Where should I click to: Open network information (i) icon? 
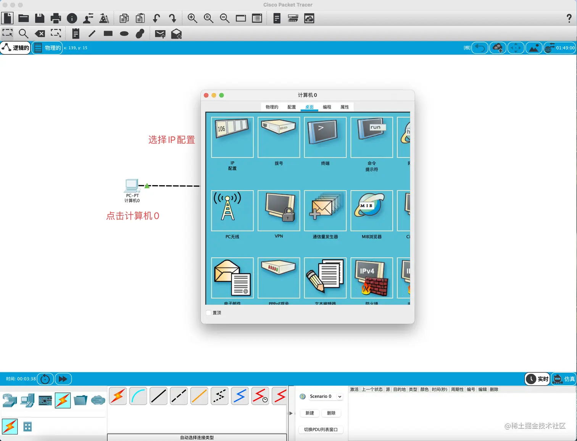72,18
